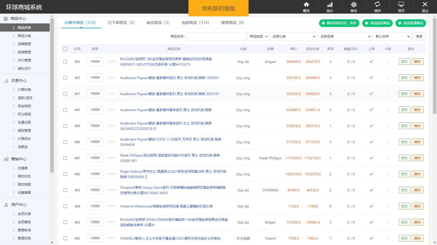Click the 商品名称 search input field
The image size is (437, 245).
point(216,36)
